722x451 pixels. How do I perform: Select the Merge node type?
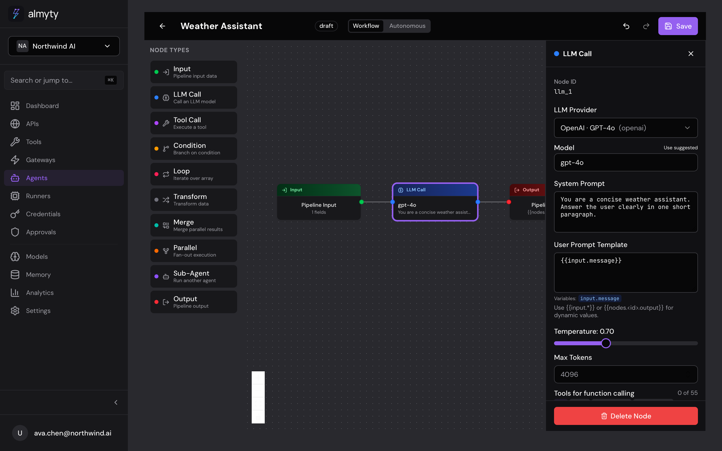pyautogui.click(x=194, y=225)
